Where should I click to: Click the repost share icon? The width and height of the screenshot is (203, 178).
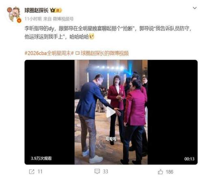pyautogui.click(x=32, y=172)
